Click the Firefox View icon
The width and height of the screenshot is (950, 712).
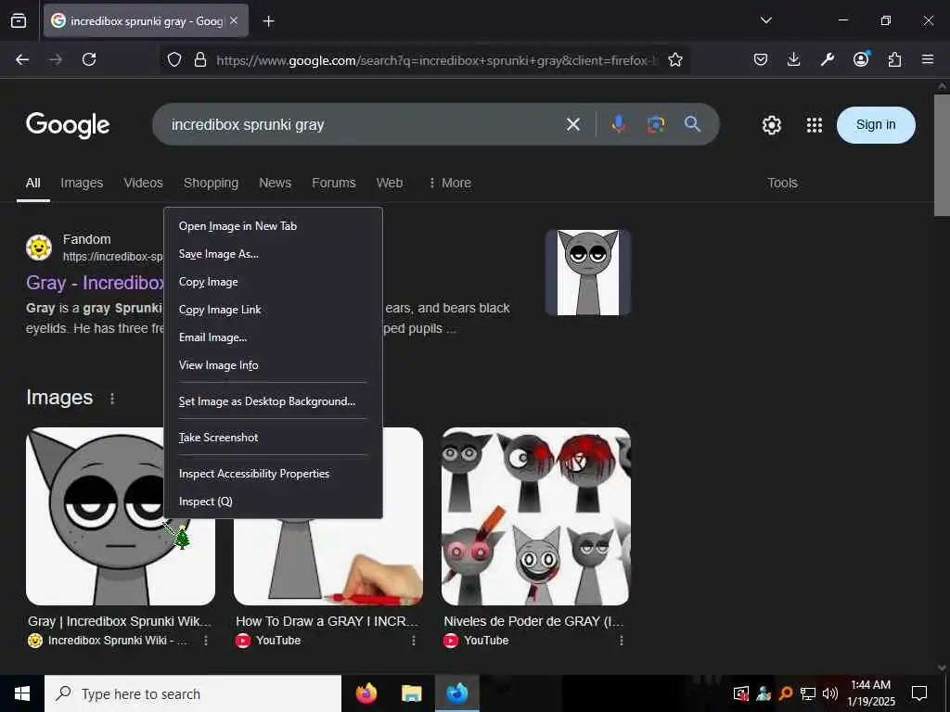click(19, 21)
